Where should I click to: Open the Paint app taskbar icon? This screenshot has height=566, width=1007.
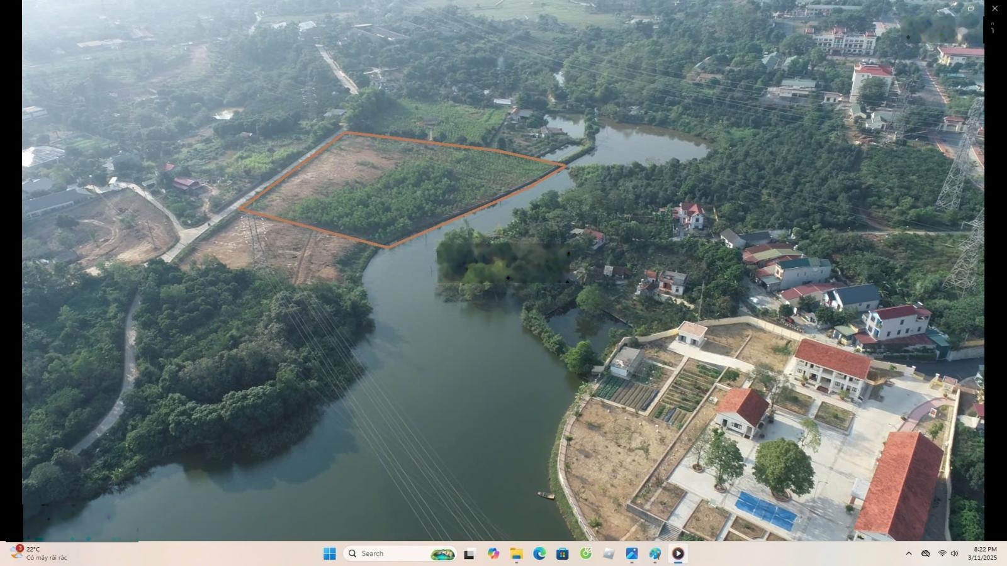click(x=655, y=553)
